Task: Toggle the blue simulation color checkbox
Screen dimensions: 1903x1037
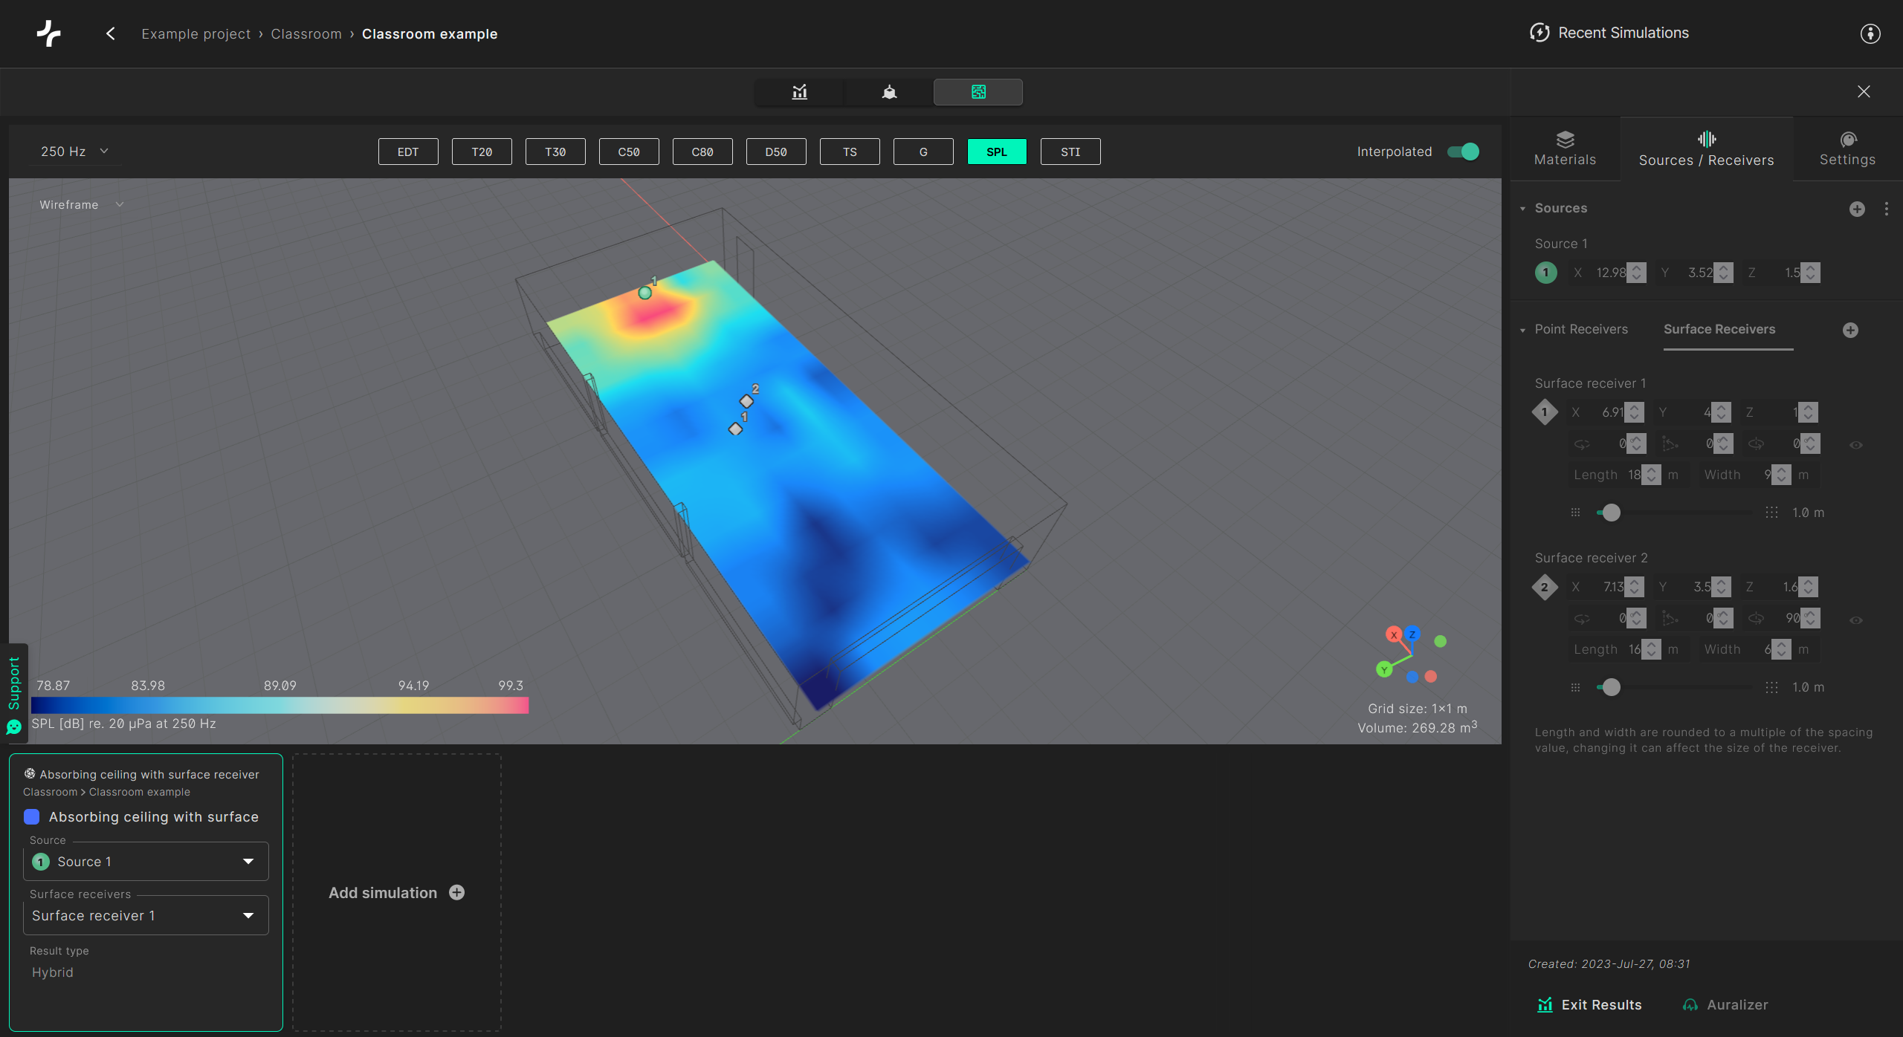Action: click(32, 817)
